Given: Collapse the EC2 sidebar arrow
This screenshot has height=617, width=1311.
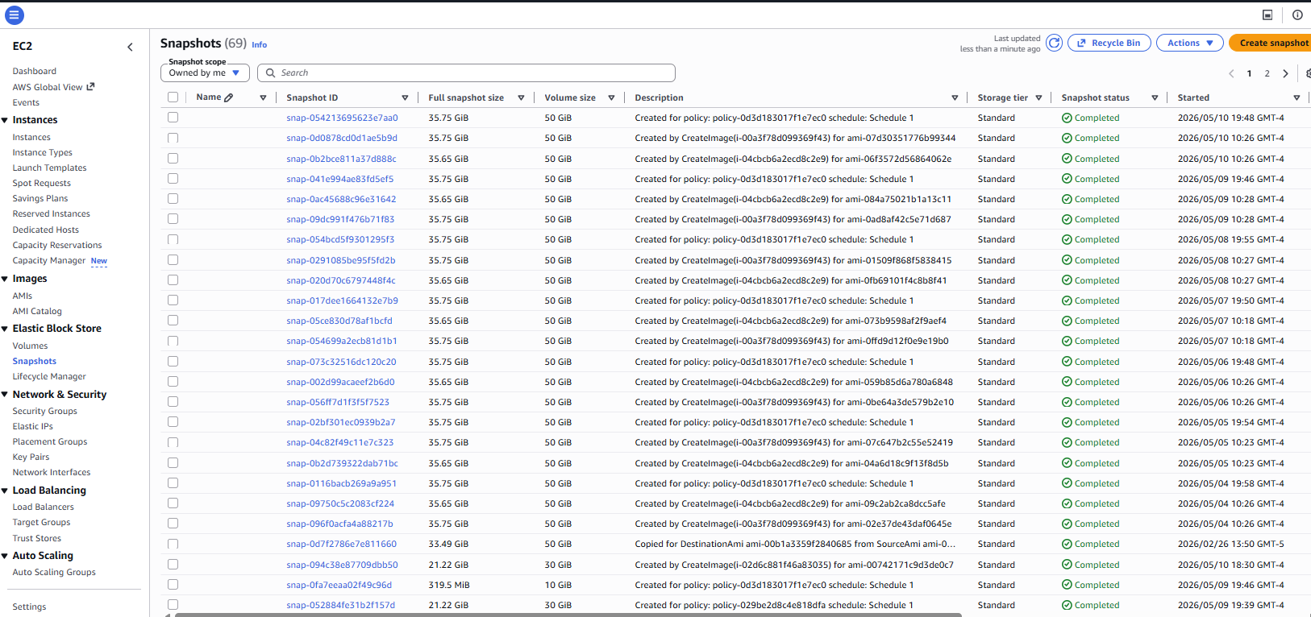Looking at the screenshot, I should click(x=131, y=47).
